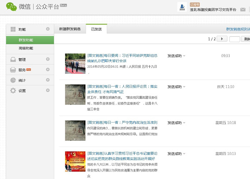Collapse the 功能 sidebar section
The width and height of the screenshot is (250, 179).
[48, 29]
